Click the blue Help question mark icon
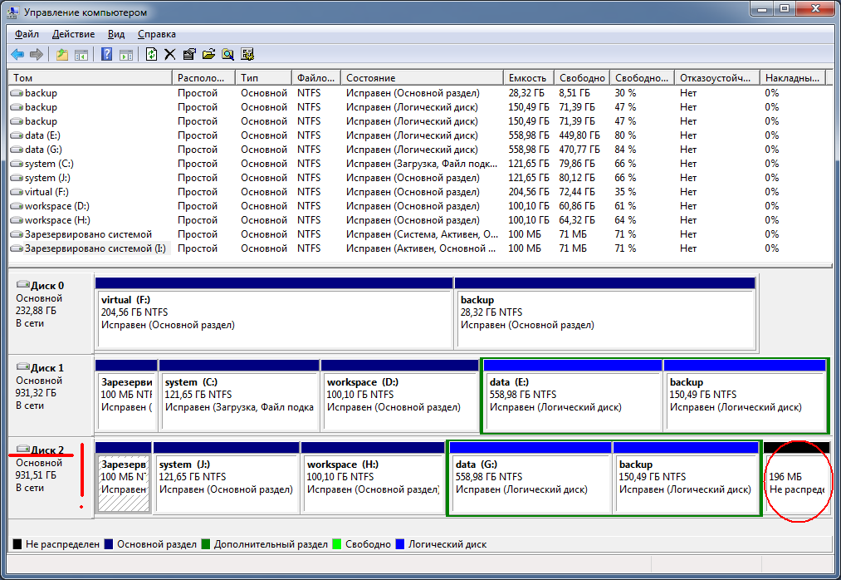The height and width of the screenshot is (580, 841). pos(107,55)
